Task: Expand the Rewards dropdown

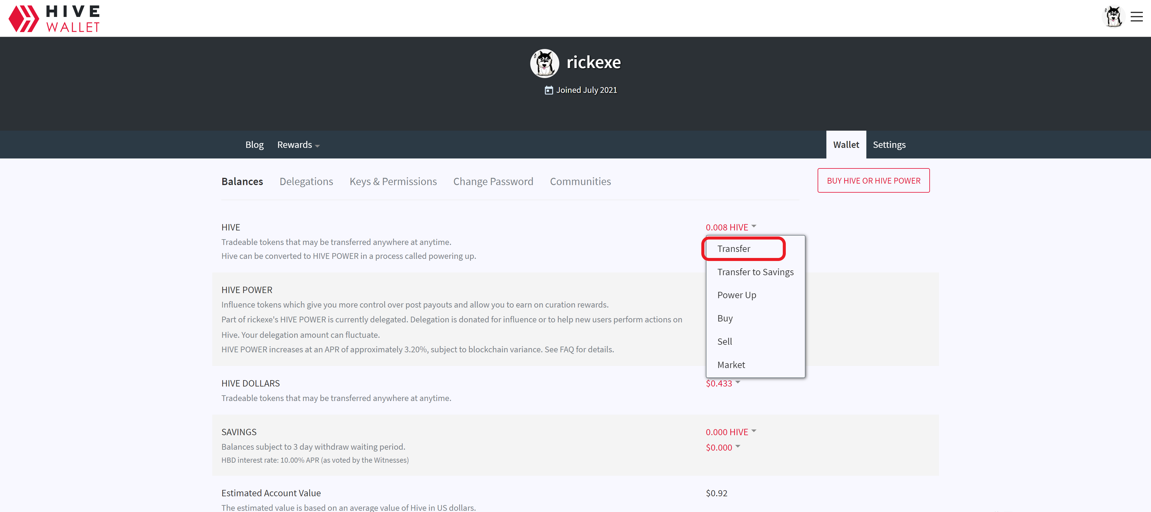Action: [x=298, y=145]
